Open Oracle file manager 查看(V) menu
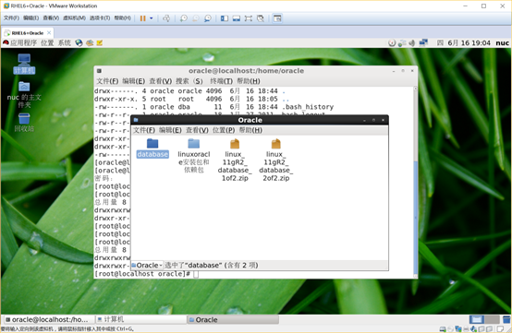 tap(197, 130)
